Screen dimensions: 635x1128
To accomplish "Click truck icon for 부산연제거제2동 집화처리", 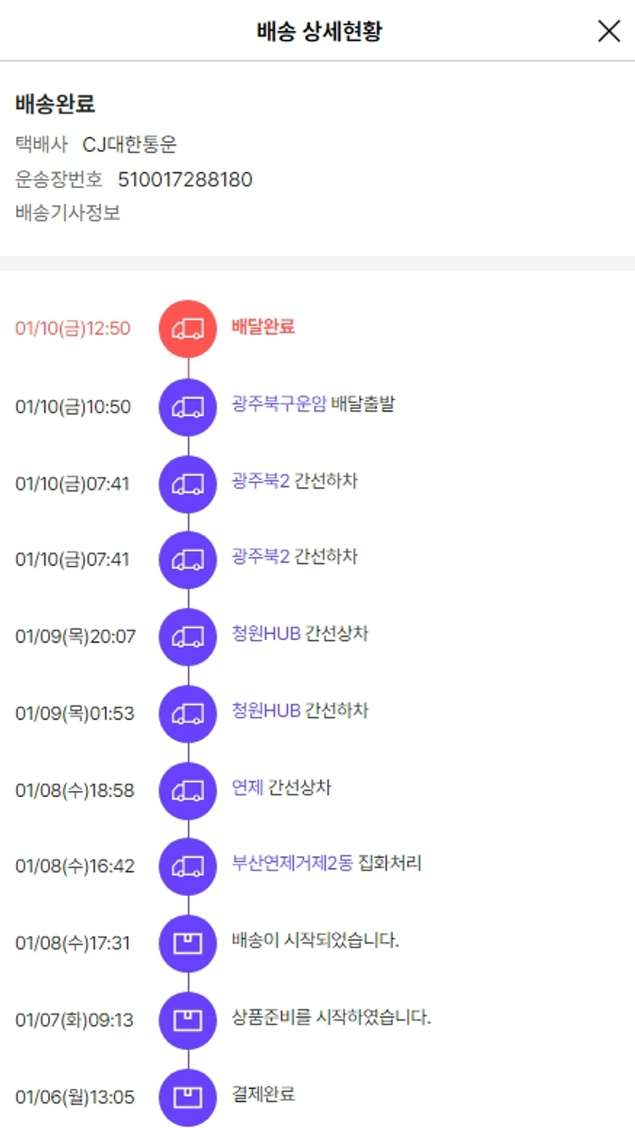I will (x=188, y=867).
